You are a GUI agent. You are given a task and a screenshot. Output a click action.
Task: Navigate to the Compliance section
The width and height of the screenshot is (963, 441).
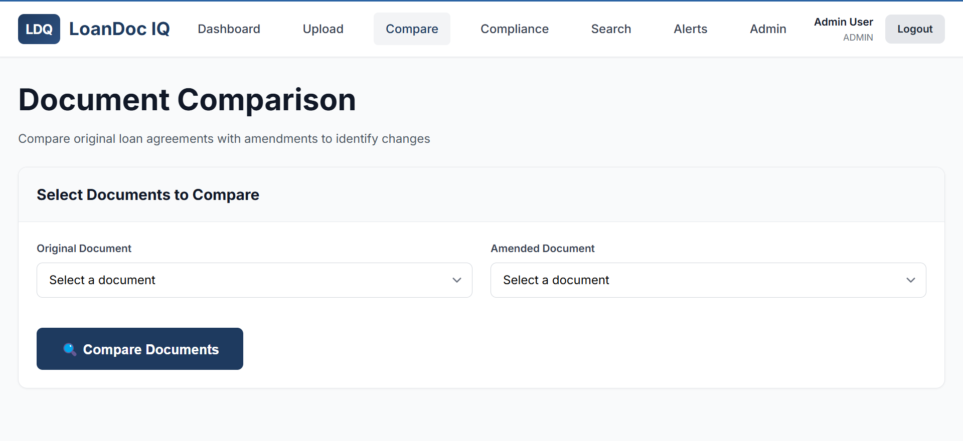tap(515, 29)
